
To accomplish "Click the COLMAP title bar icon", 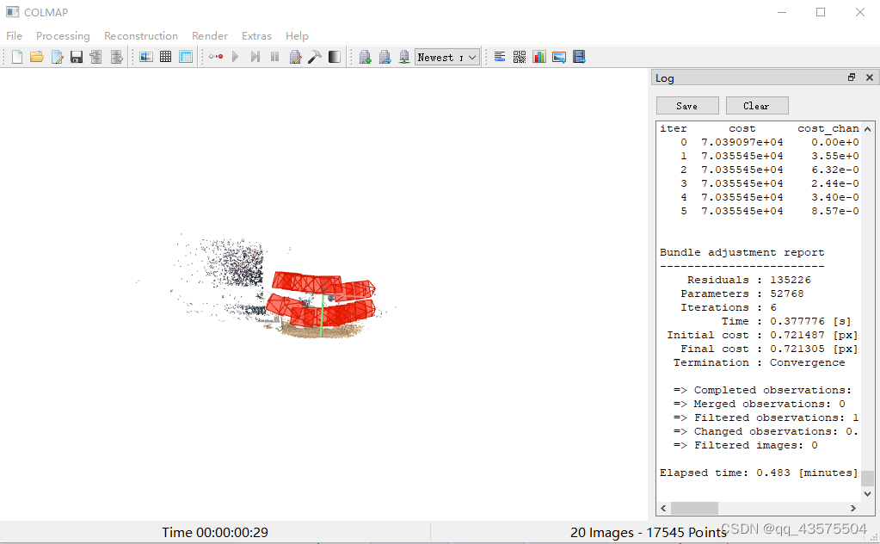I will (12, 12).
